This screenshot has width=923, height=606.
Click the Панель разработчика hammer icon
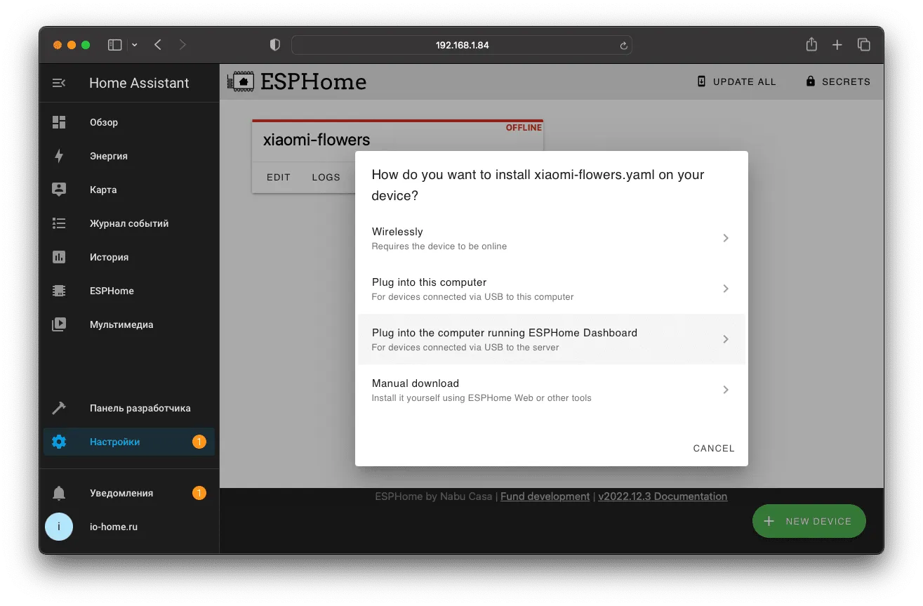59,408
